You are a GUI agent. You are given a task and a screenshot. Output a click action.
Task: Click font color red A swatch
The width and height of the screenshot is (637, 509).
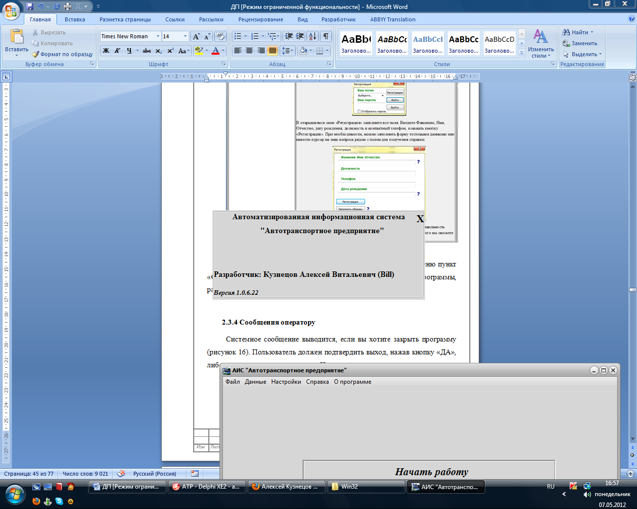coord(215,51)
